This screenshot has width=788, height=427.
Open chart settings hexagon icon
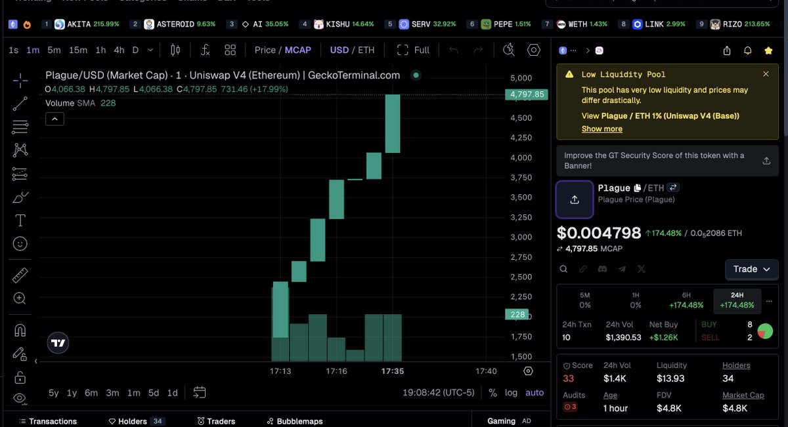coord(534,50)
